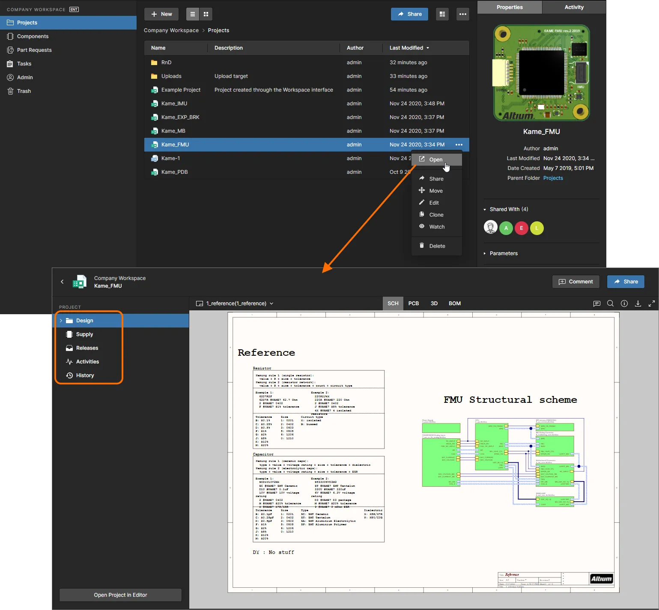The image size is (659, 610).
Task: Choose Clone from the context menu
Action: click(437, 215)
